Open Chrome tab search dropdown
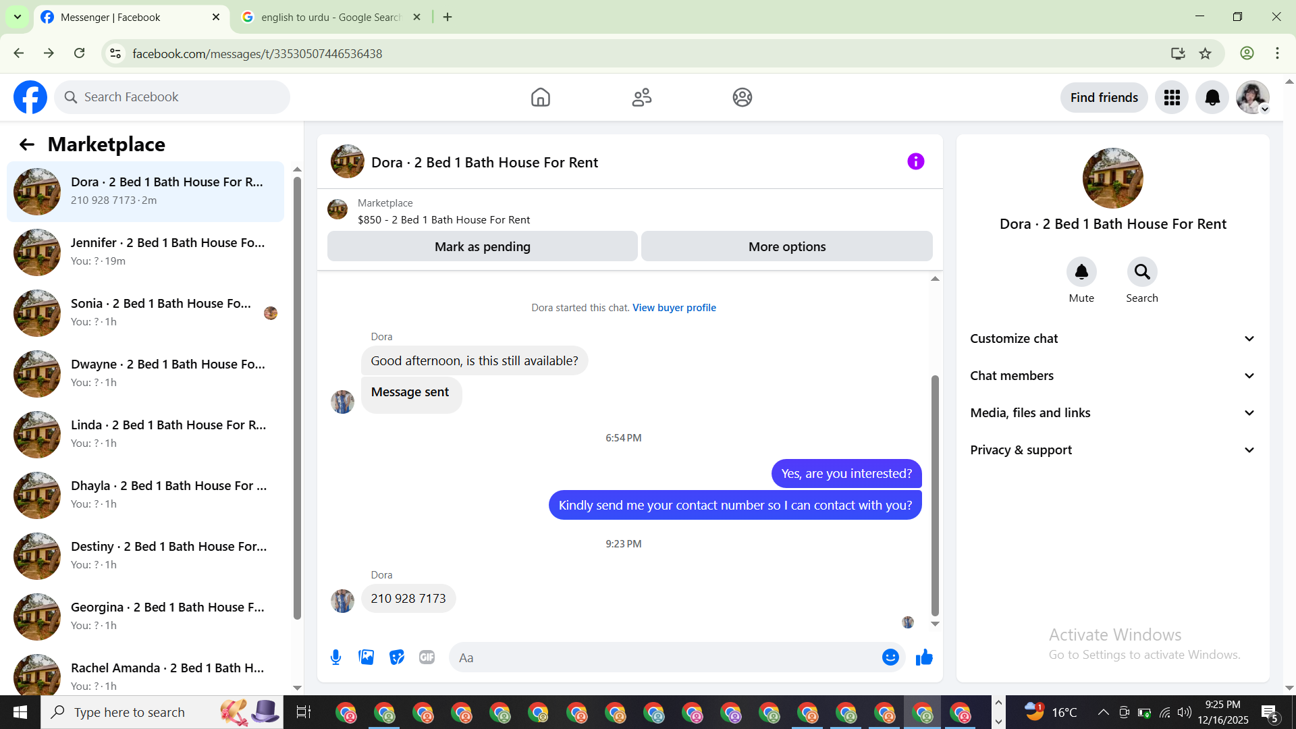Screen dimensions: 1296x729 click(18, 17)
